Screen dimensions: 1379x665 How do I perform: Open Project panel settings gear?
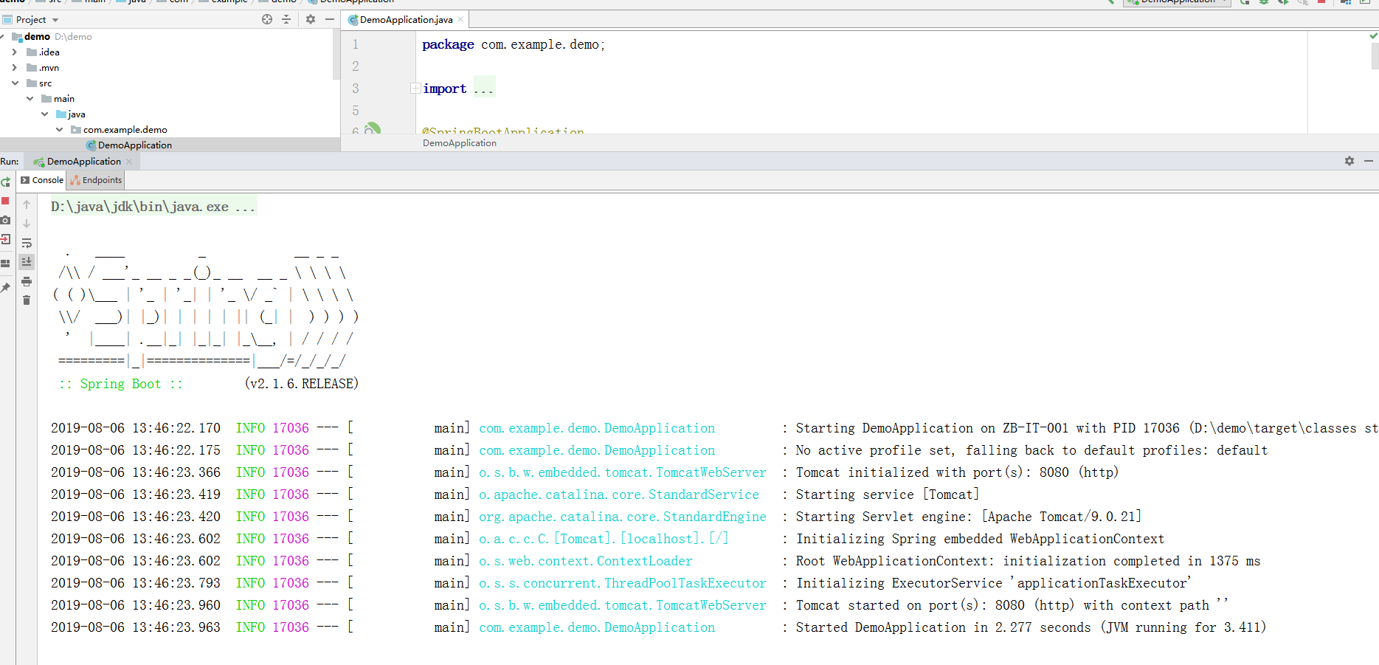click(311, 19)
